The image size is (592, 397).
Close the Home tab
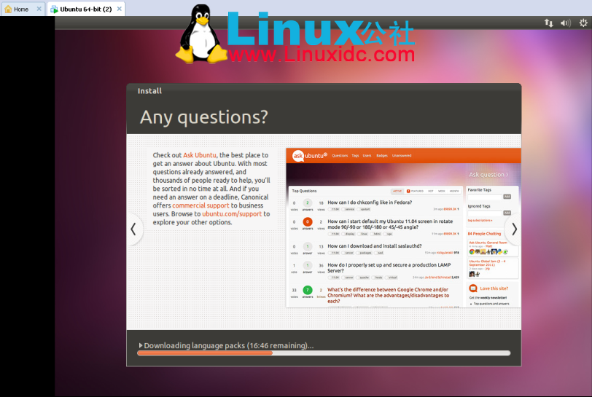coord(39,9)
